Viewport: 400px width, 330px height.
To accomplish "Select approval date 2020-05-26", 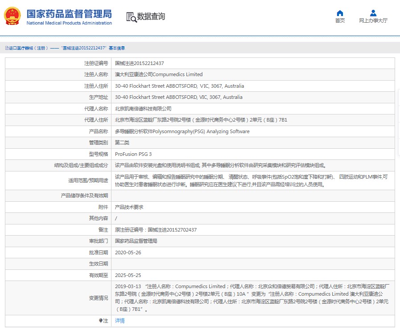I will (128, 252).
